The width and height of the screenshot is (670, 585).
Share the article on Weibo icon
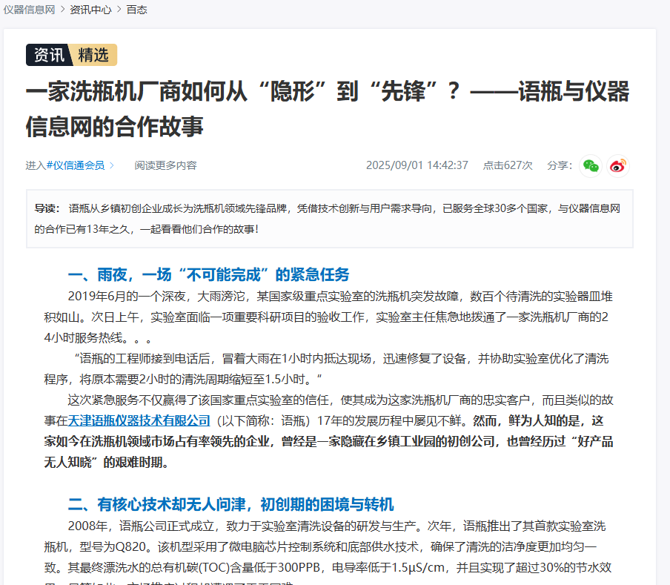(x=617, y=165)
